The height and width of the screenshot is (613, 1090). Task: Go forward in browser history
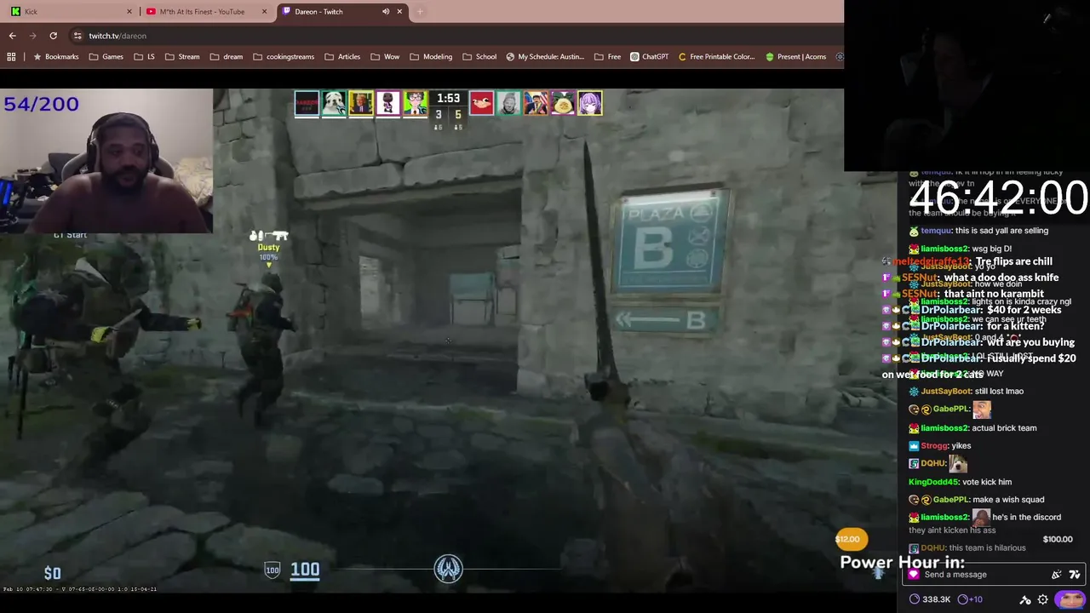(32, 36)
